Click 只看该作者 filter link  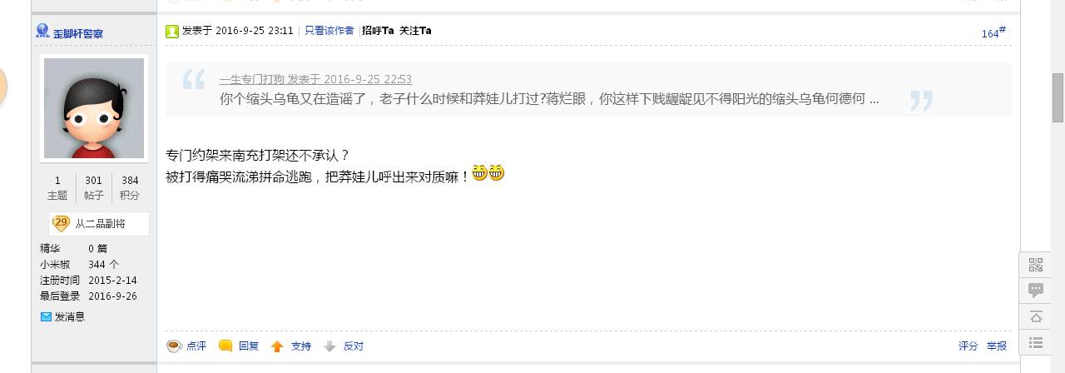329,31
